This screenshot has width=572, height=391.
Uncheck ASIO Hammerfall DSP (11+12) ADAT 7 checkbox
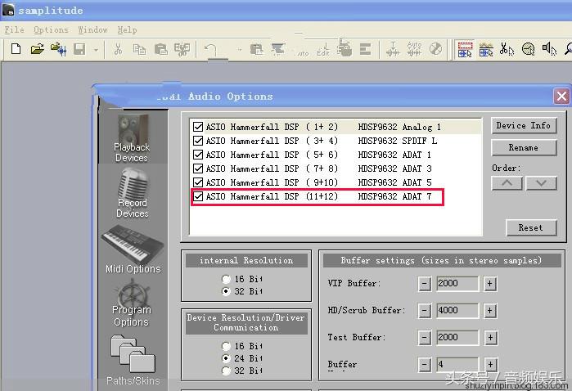pos(198,196)
